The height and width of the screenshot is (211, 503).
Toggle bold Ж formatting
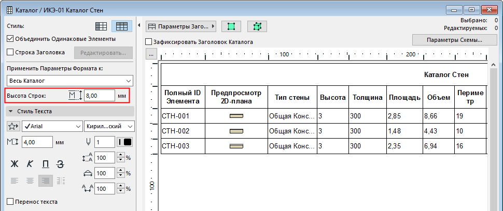(x=15, y=164)
